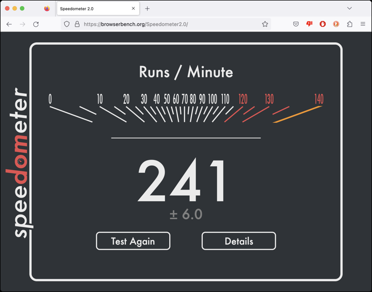
Task: Open the Firefox application menu
Action: 363,24
